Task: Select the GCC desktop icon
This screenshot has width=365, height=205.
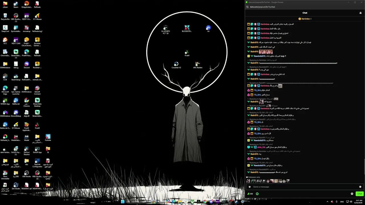Action: [x=5, y=41]
